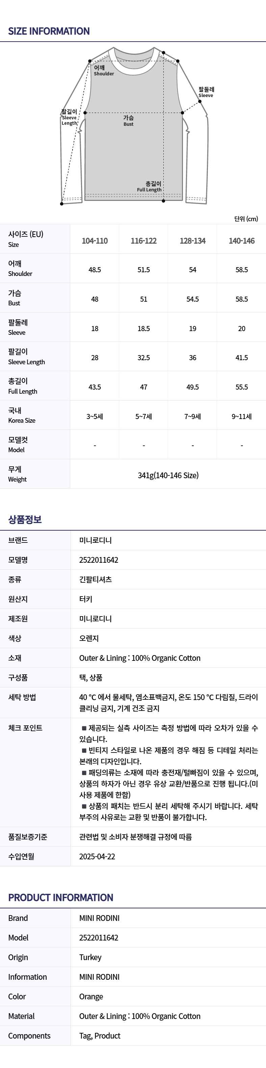Click the 상품정보 section heading
The height and width of the screenshot is (1068, 266).
click(25, 519)
